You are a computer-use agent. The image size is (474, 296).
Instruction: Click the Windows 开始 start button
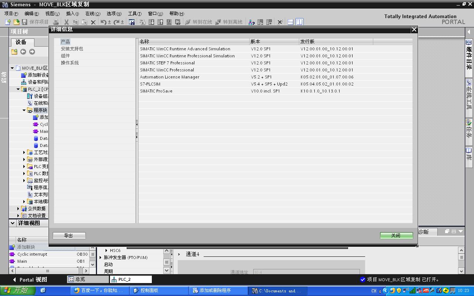(x=18, y=290)
